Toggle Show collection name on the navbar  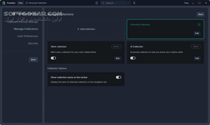tap(118, 77)
